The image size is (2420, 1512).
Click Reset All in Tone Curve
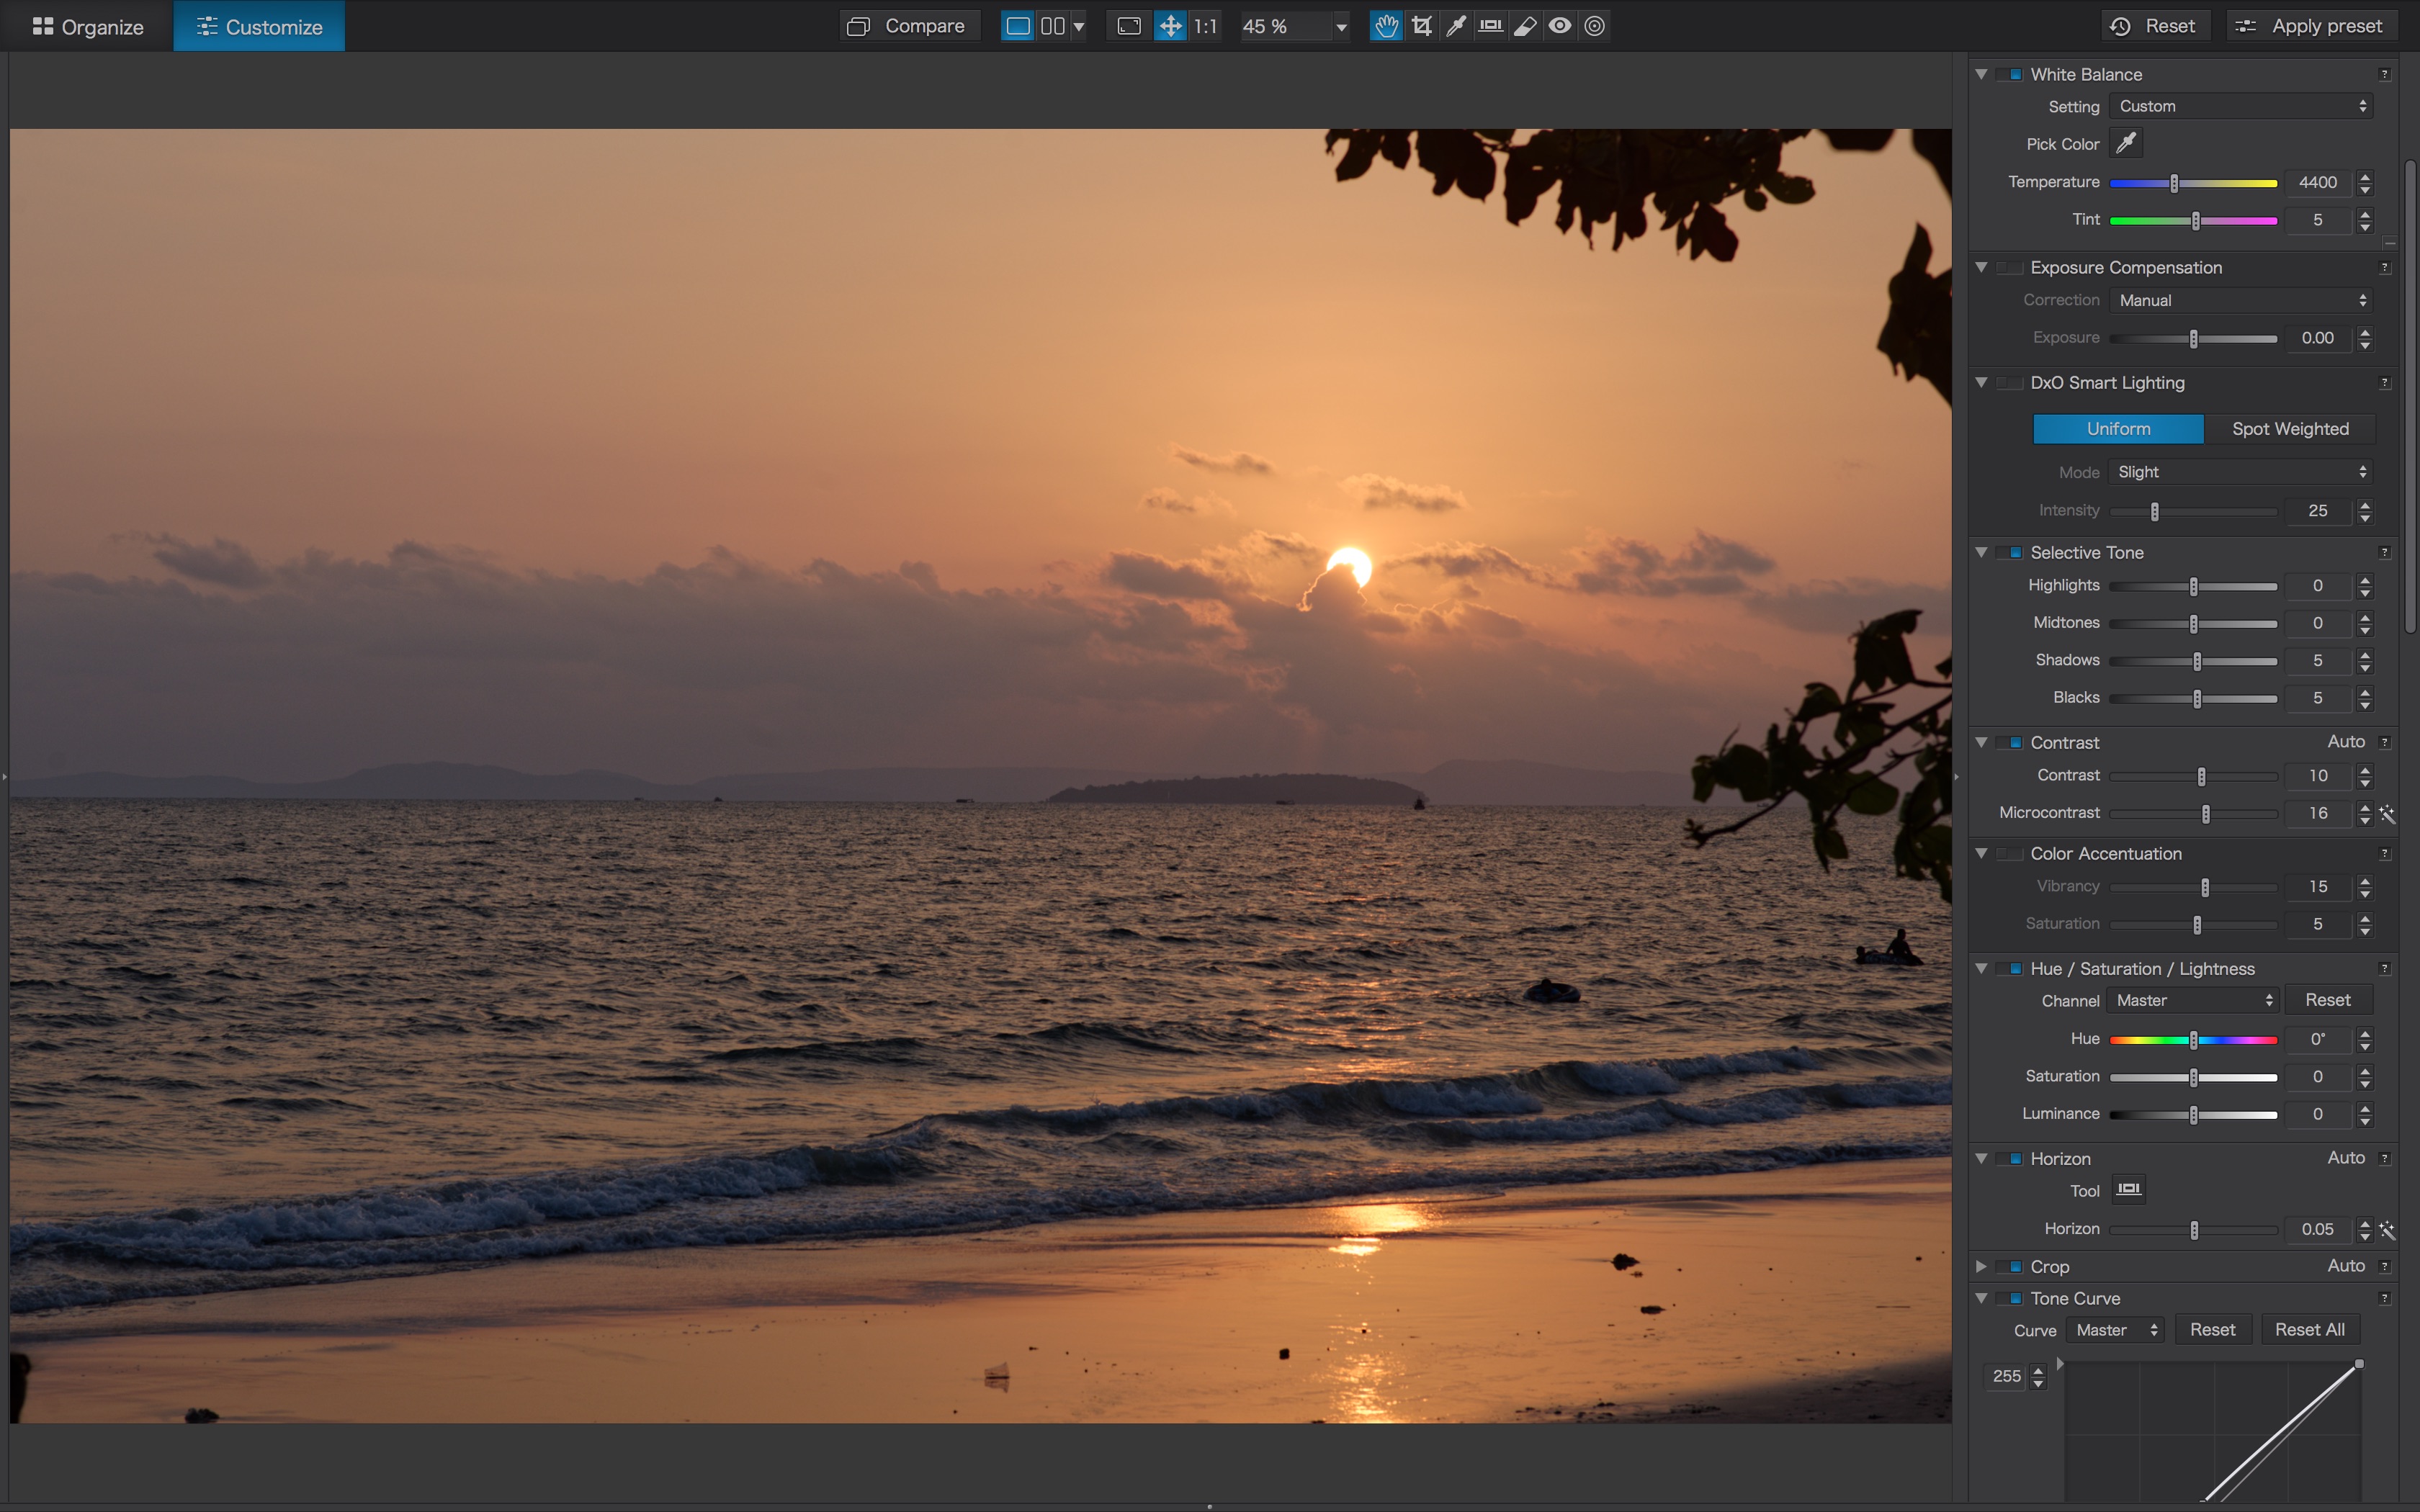[2309, 1329]
